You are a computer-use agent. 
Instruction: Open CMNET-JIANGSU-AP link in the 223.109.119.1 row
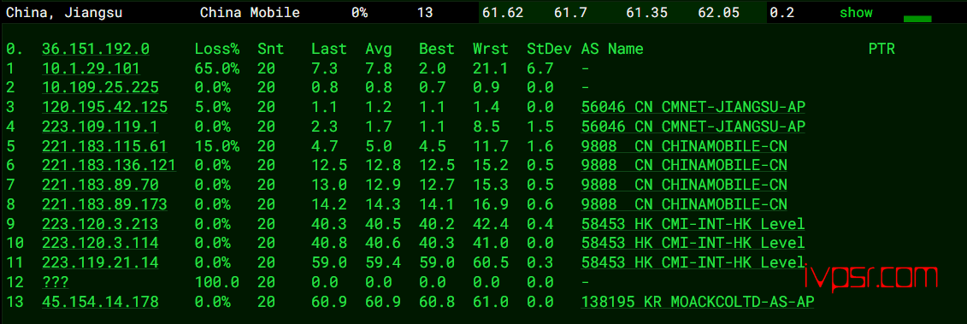point(693,127)
